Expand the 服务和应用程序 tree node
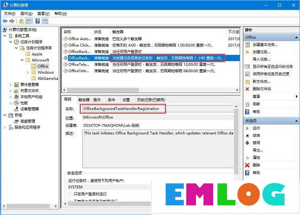The width and height of the screenshot is (300, 215). [5, 128]
